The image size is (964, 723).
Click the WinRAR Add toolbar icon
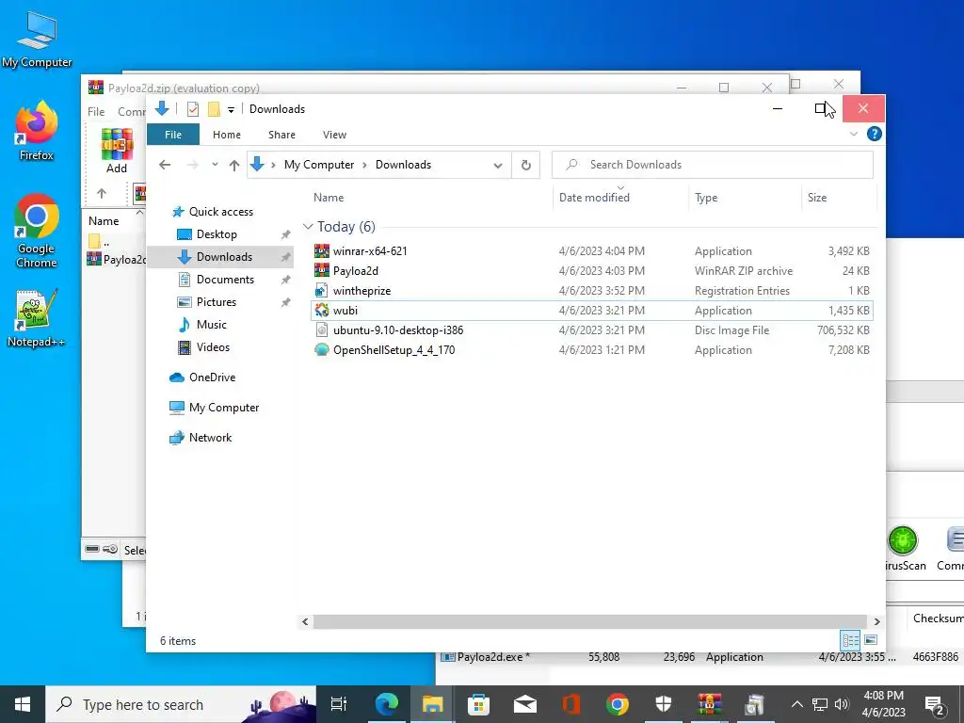tap(117, 152)
